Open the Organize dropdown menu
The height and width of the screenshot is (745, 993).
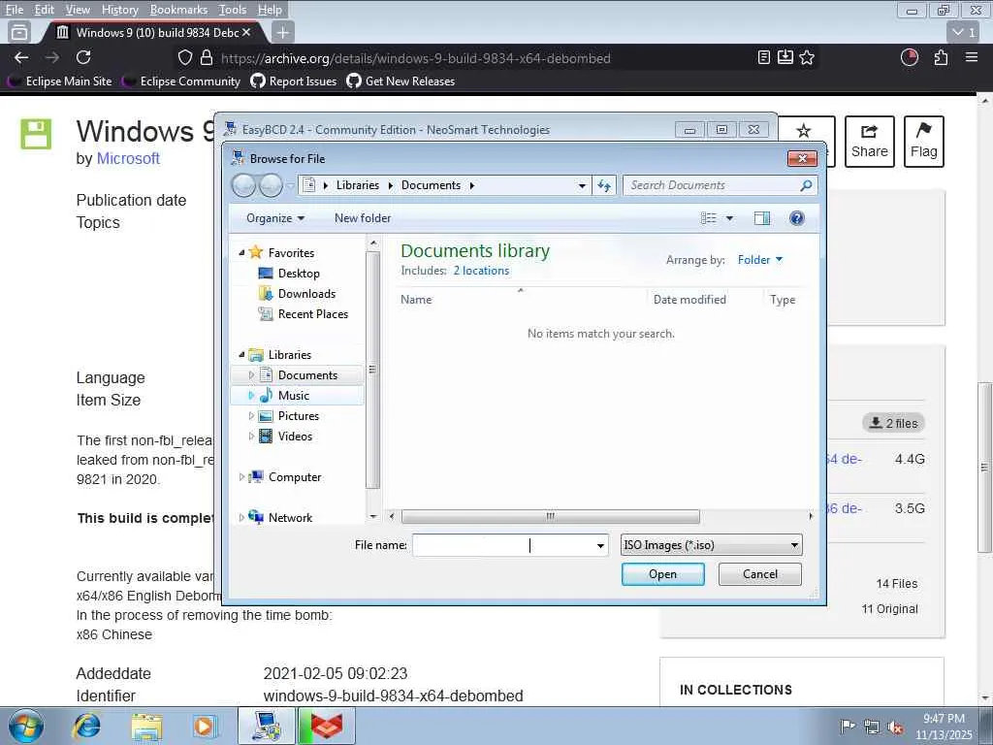[275, 218]
